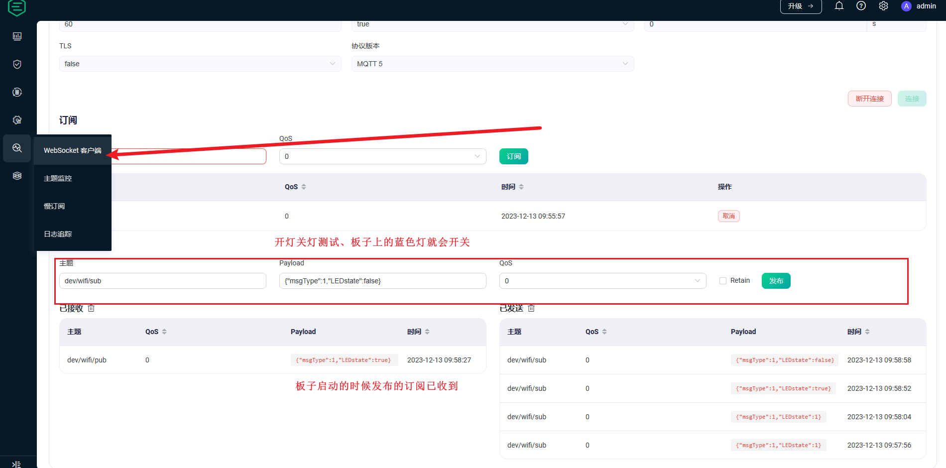946x468 pixels.
Task: Toggle the Retain checkbox
Action: click(723, 281)
